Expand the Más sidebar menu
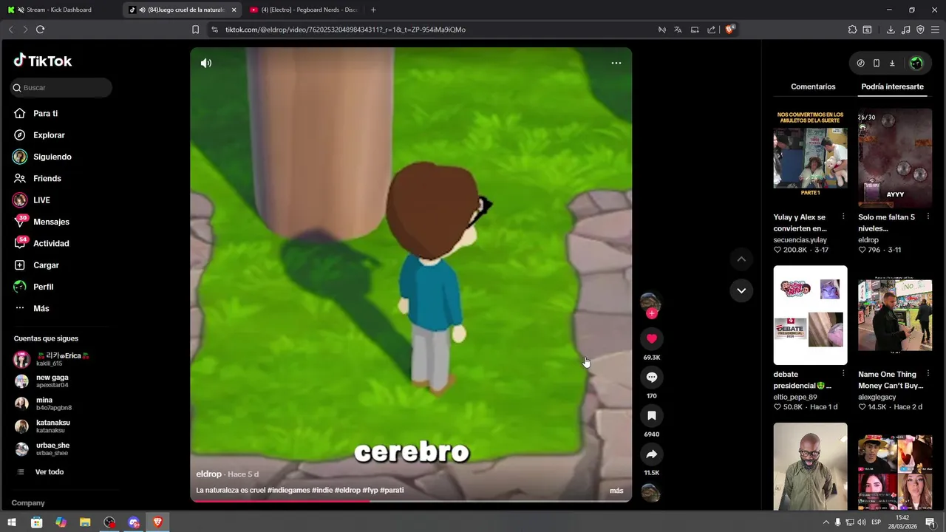The height and width of the screenshot is (532, 946). [x=41, y=308]
